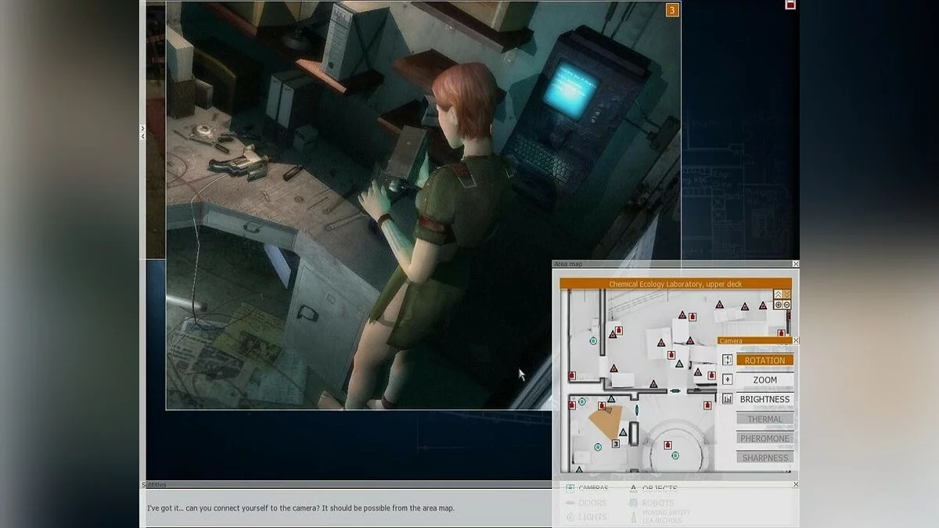Click the brightness histogram icon

[x=728, y=399]
